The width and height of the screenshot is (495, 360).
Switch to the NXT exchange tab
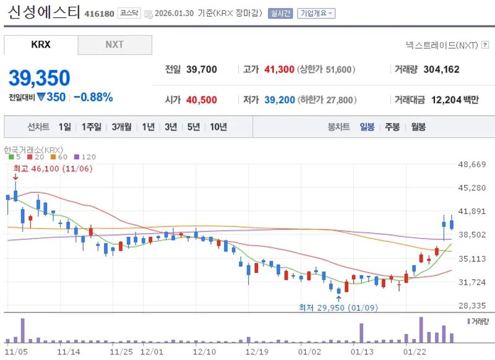(115, 45)
